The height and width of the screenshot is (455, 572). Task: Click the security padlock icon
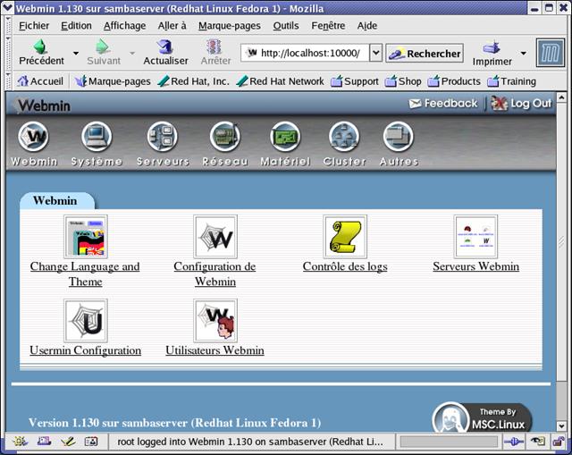click(558, 442)
